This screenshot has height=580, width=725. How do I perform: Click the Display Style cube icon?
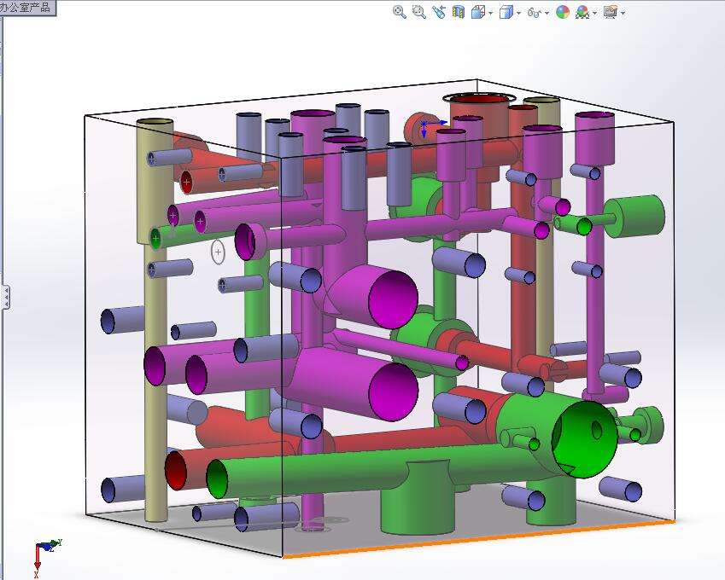506,12
